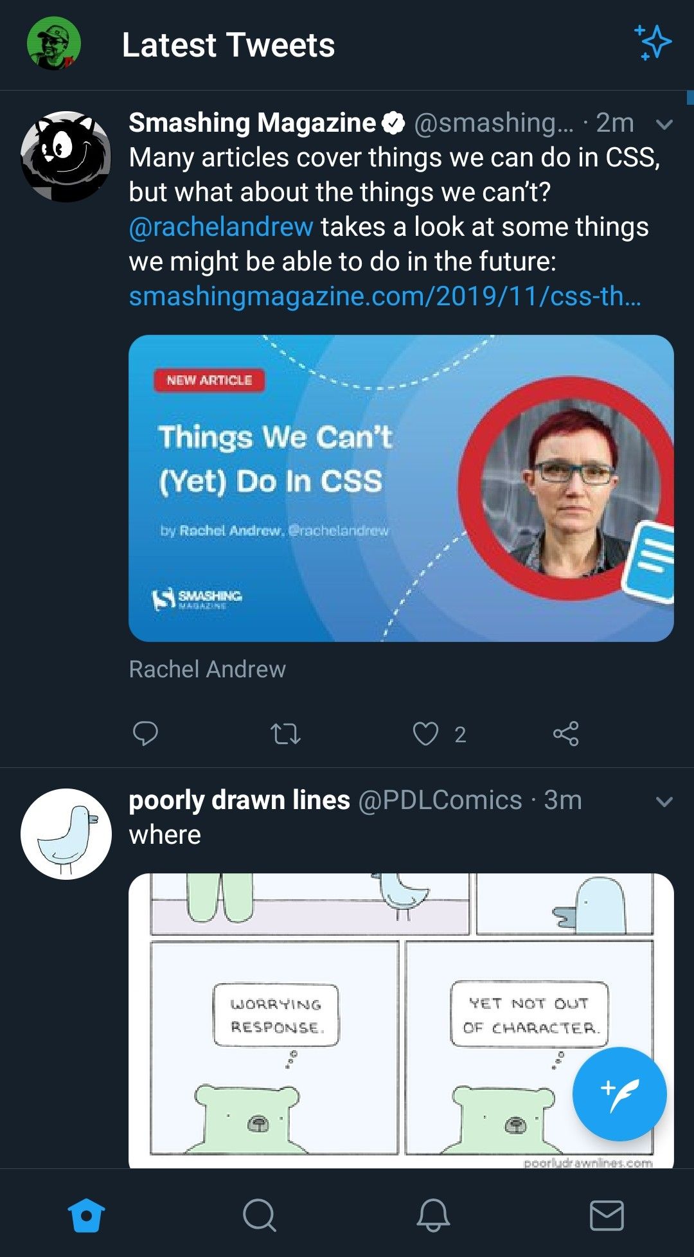Retweet the Smashing Magazine tweet

(x=285, y=733)
